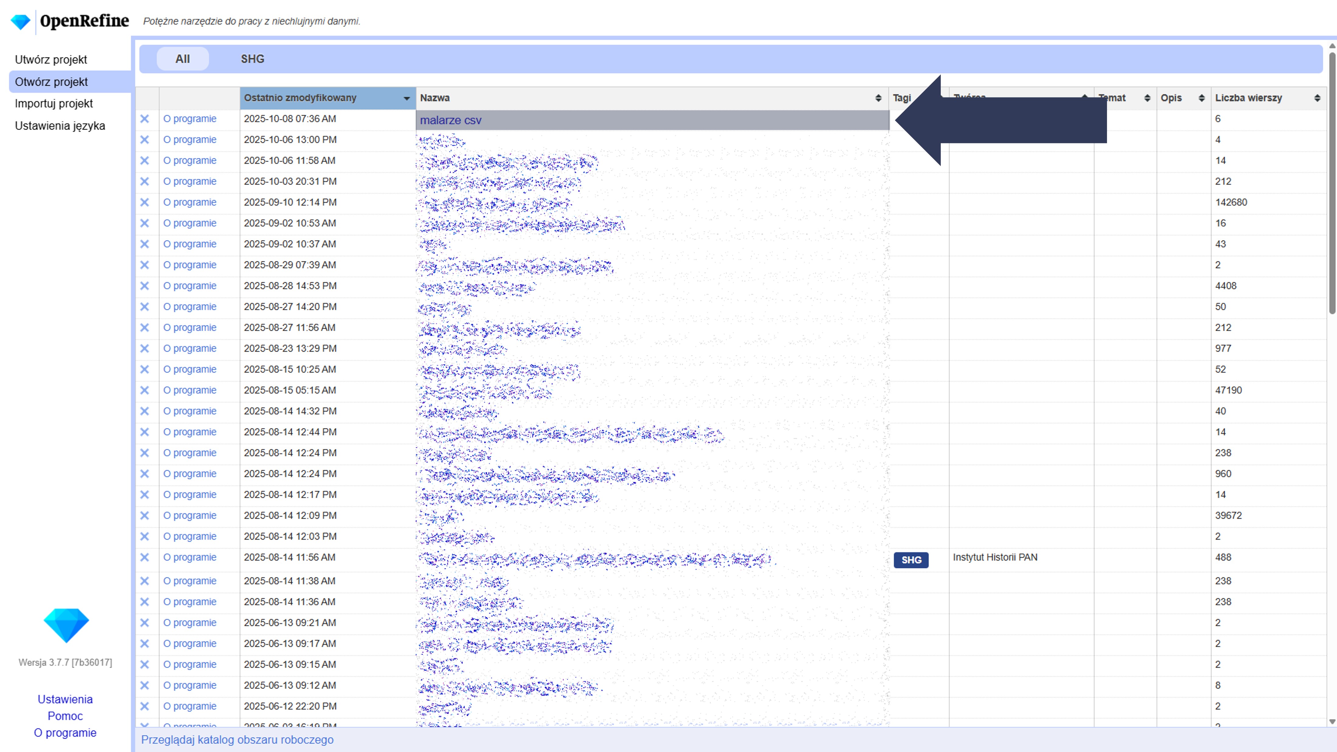Delete the project modified 2025-09-10 12:14 PM
Image resolution: width=1337 pixels, height=752 pixels.
pyautogui.click(x=144, y=202)
